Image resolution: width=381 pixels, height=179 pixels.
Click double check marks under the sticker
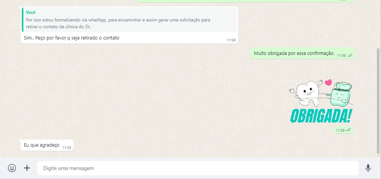pyautogui.click(x=348, y=130)
